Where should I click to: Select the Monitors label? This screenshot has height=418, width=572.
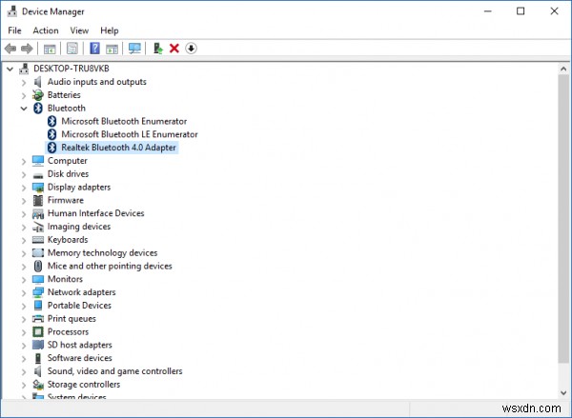point(65,279)
